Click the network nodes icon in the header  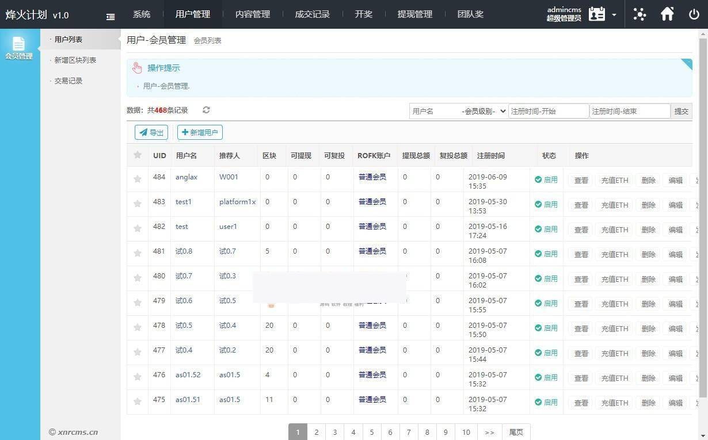point(640,14)
